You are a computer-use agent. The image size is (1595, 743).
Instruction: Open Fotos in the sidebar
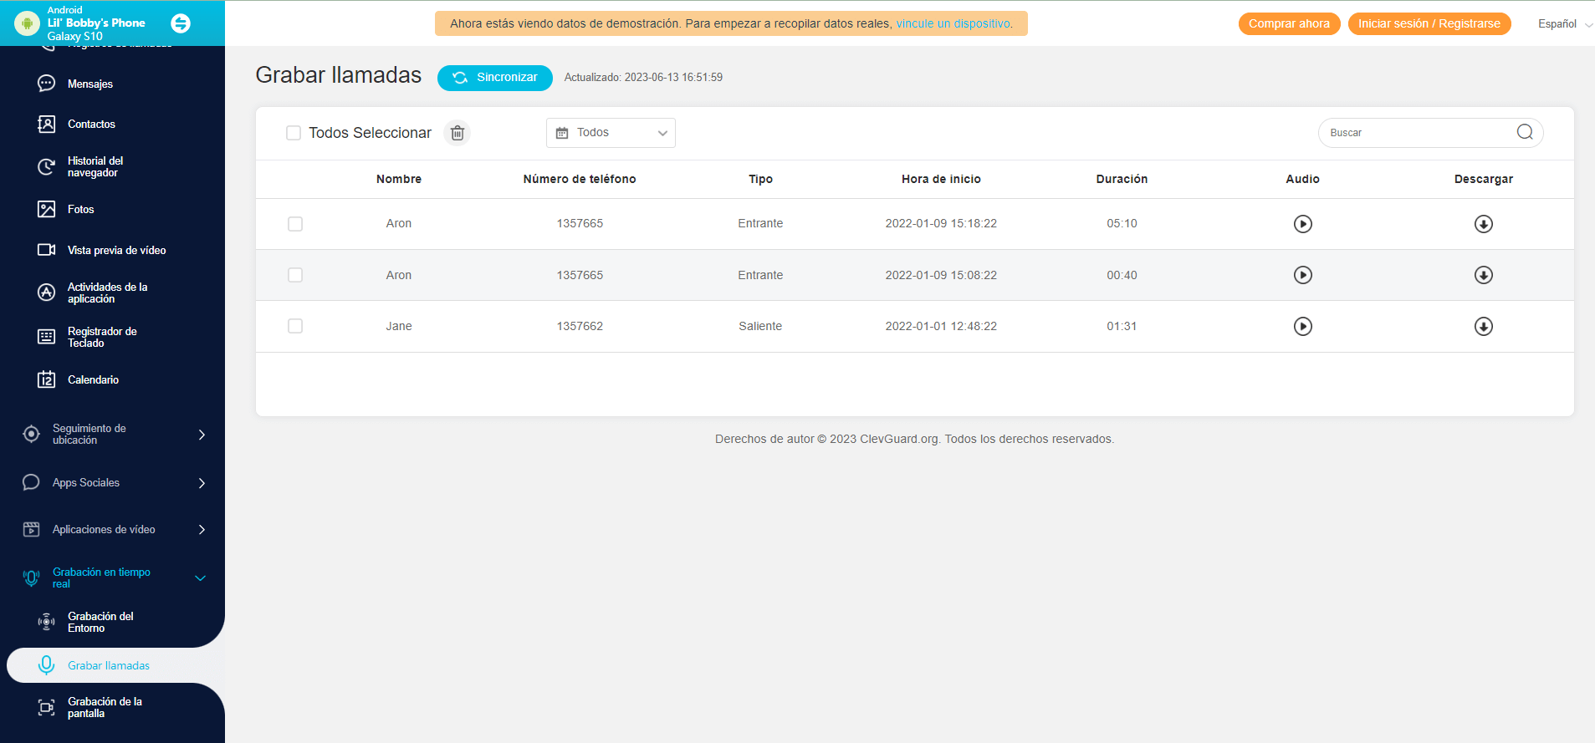(x=80, y=209)
